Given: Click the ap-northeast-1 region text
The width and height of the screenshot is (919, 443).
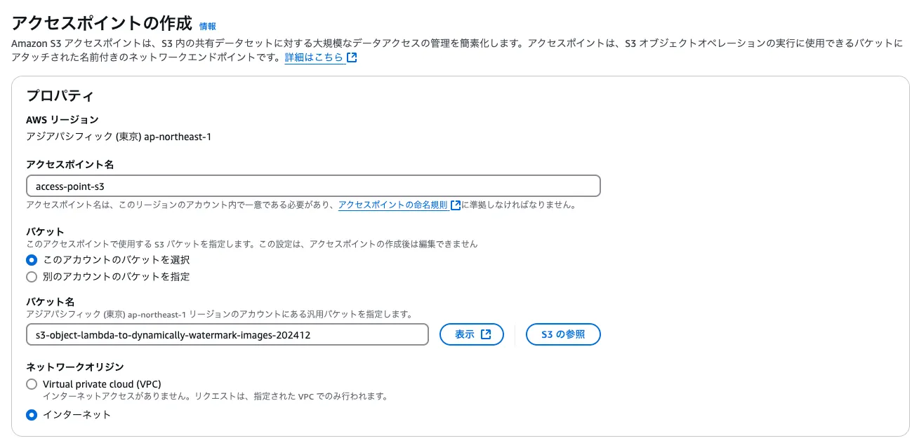Looking at the screenshot, I should coord(177,137).
